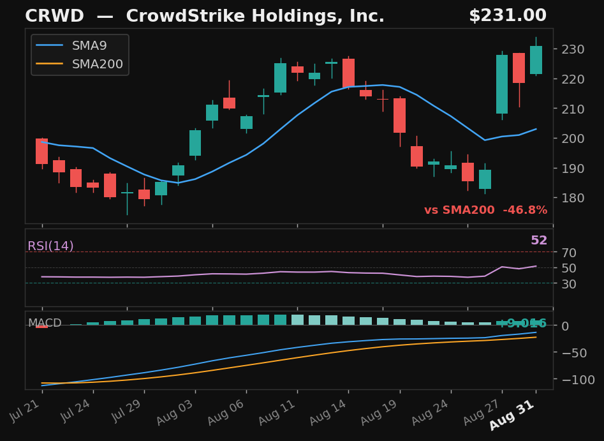Screen dimensions: 604x441
Task: Click the tall green gap-up candle above Aug 27
Action: [502, 84]
